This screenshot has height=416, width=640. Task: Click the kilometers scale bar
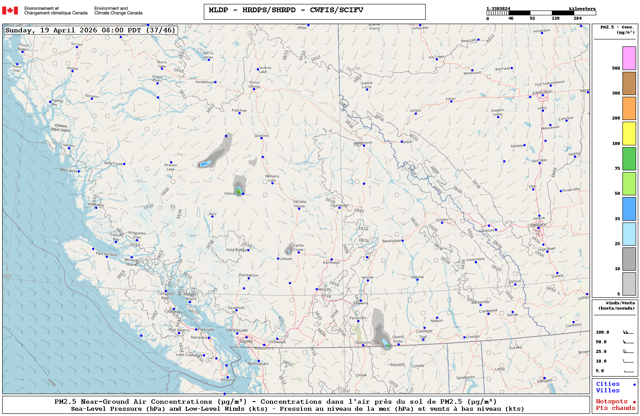click(x=541, y=13)
